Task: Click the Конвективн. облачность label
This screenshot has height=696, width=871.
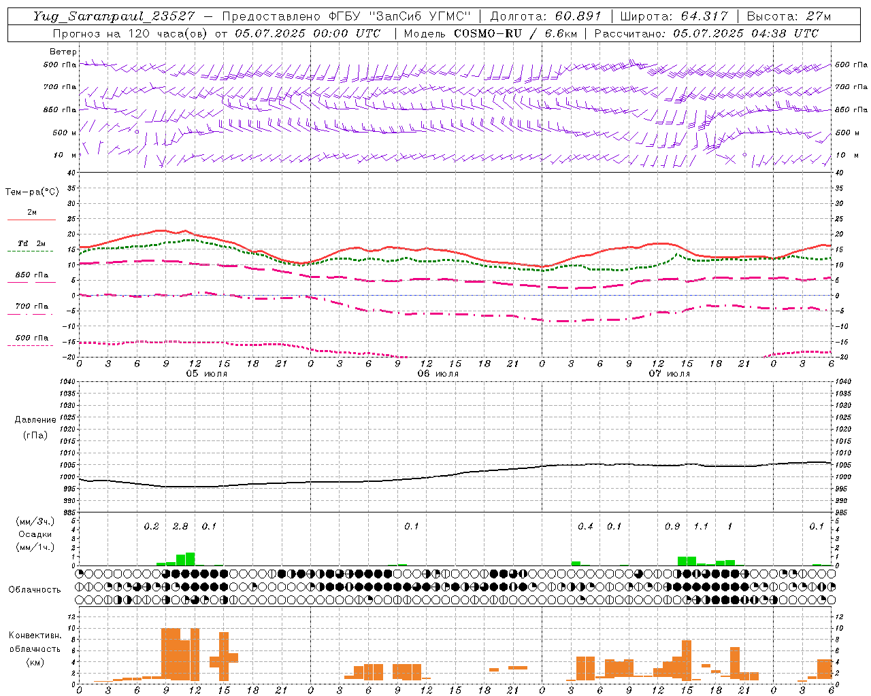Action: click(35, 642)
